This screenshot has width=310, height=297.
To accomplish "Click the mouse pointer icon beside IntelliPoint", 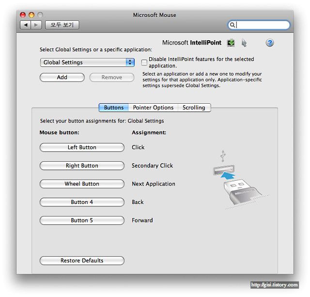I will (244, 43).
